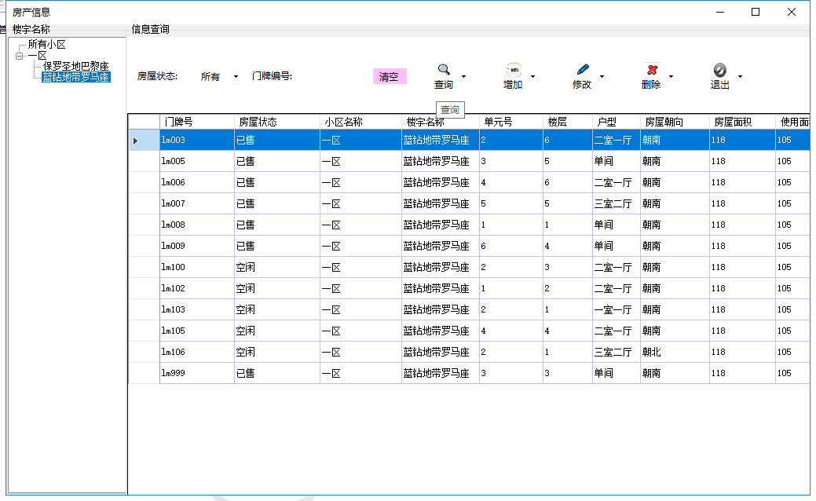
Task: Click the 户型 cell of row lm007
Action: 616,203
